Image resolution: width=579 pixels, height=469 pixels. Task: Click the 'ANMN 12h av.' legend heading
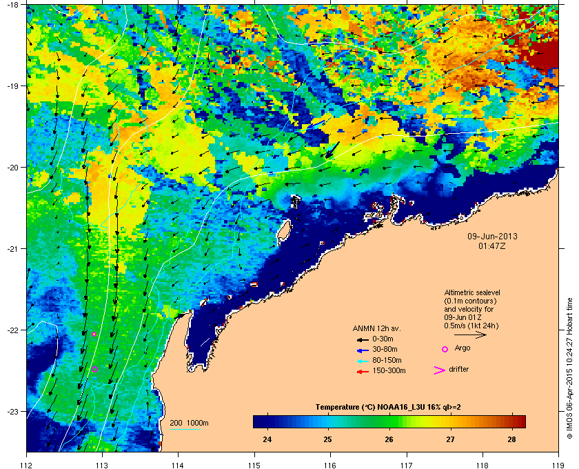(x=376, y=328)
